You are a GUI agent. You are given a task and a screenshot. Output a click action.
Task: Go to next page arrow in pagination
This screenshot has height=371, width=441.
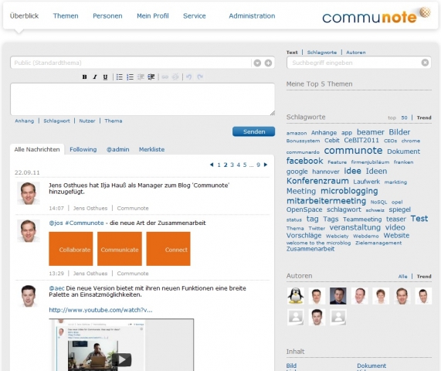tap(266, 165)
